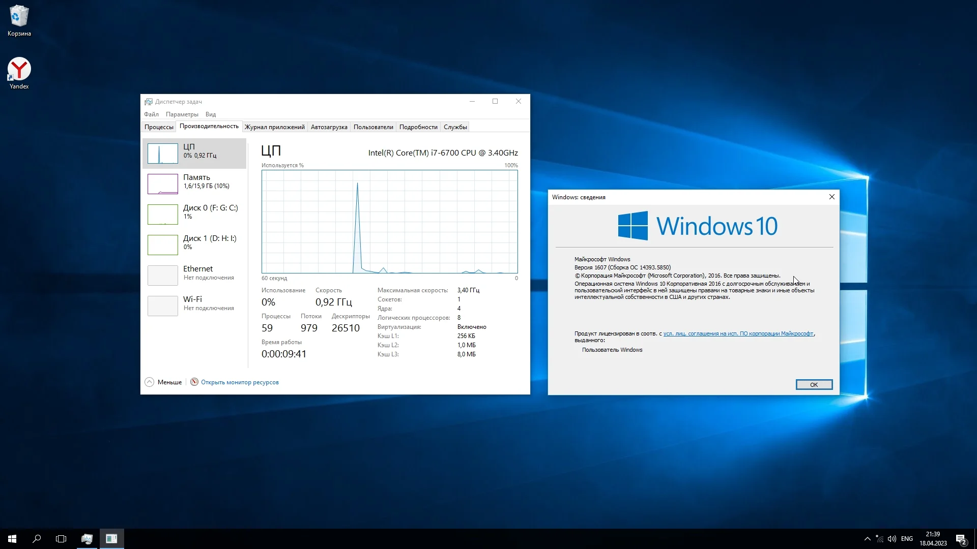The height and width of the screenshot is (549, 977).
Task: Switch to the Автозагрузка tab
Action: (329, 127)
